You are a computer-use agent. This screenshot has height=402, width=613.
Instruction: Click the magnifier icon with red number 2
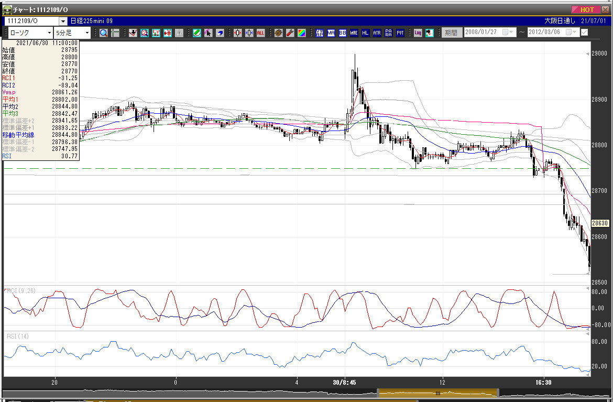pos(145,33)
